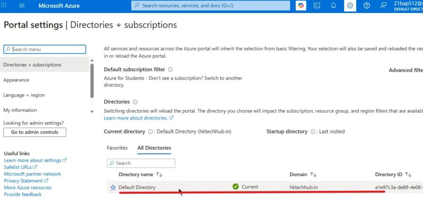Open the Copilot icon in header
This screenshot has height=204, width=423.
tap(301, 5)
